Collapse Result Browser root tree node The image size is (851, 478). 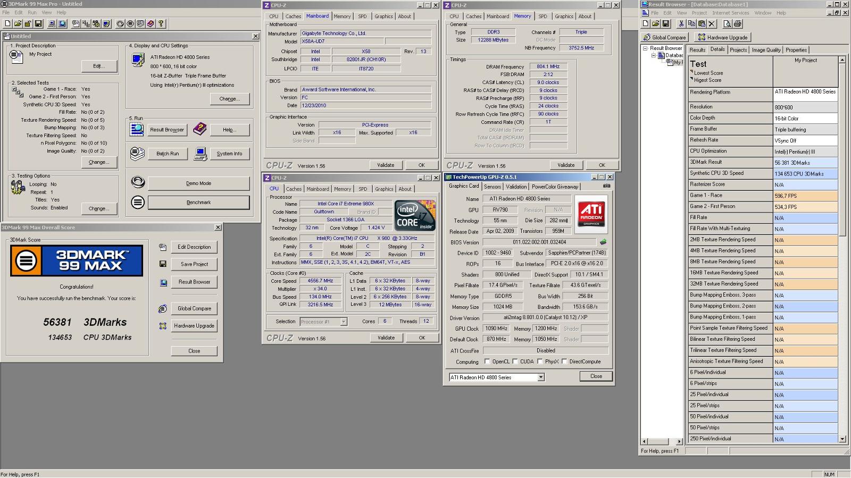[645, 48]
